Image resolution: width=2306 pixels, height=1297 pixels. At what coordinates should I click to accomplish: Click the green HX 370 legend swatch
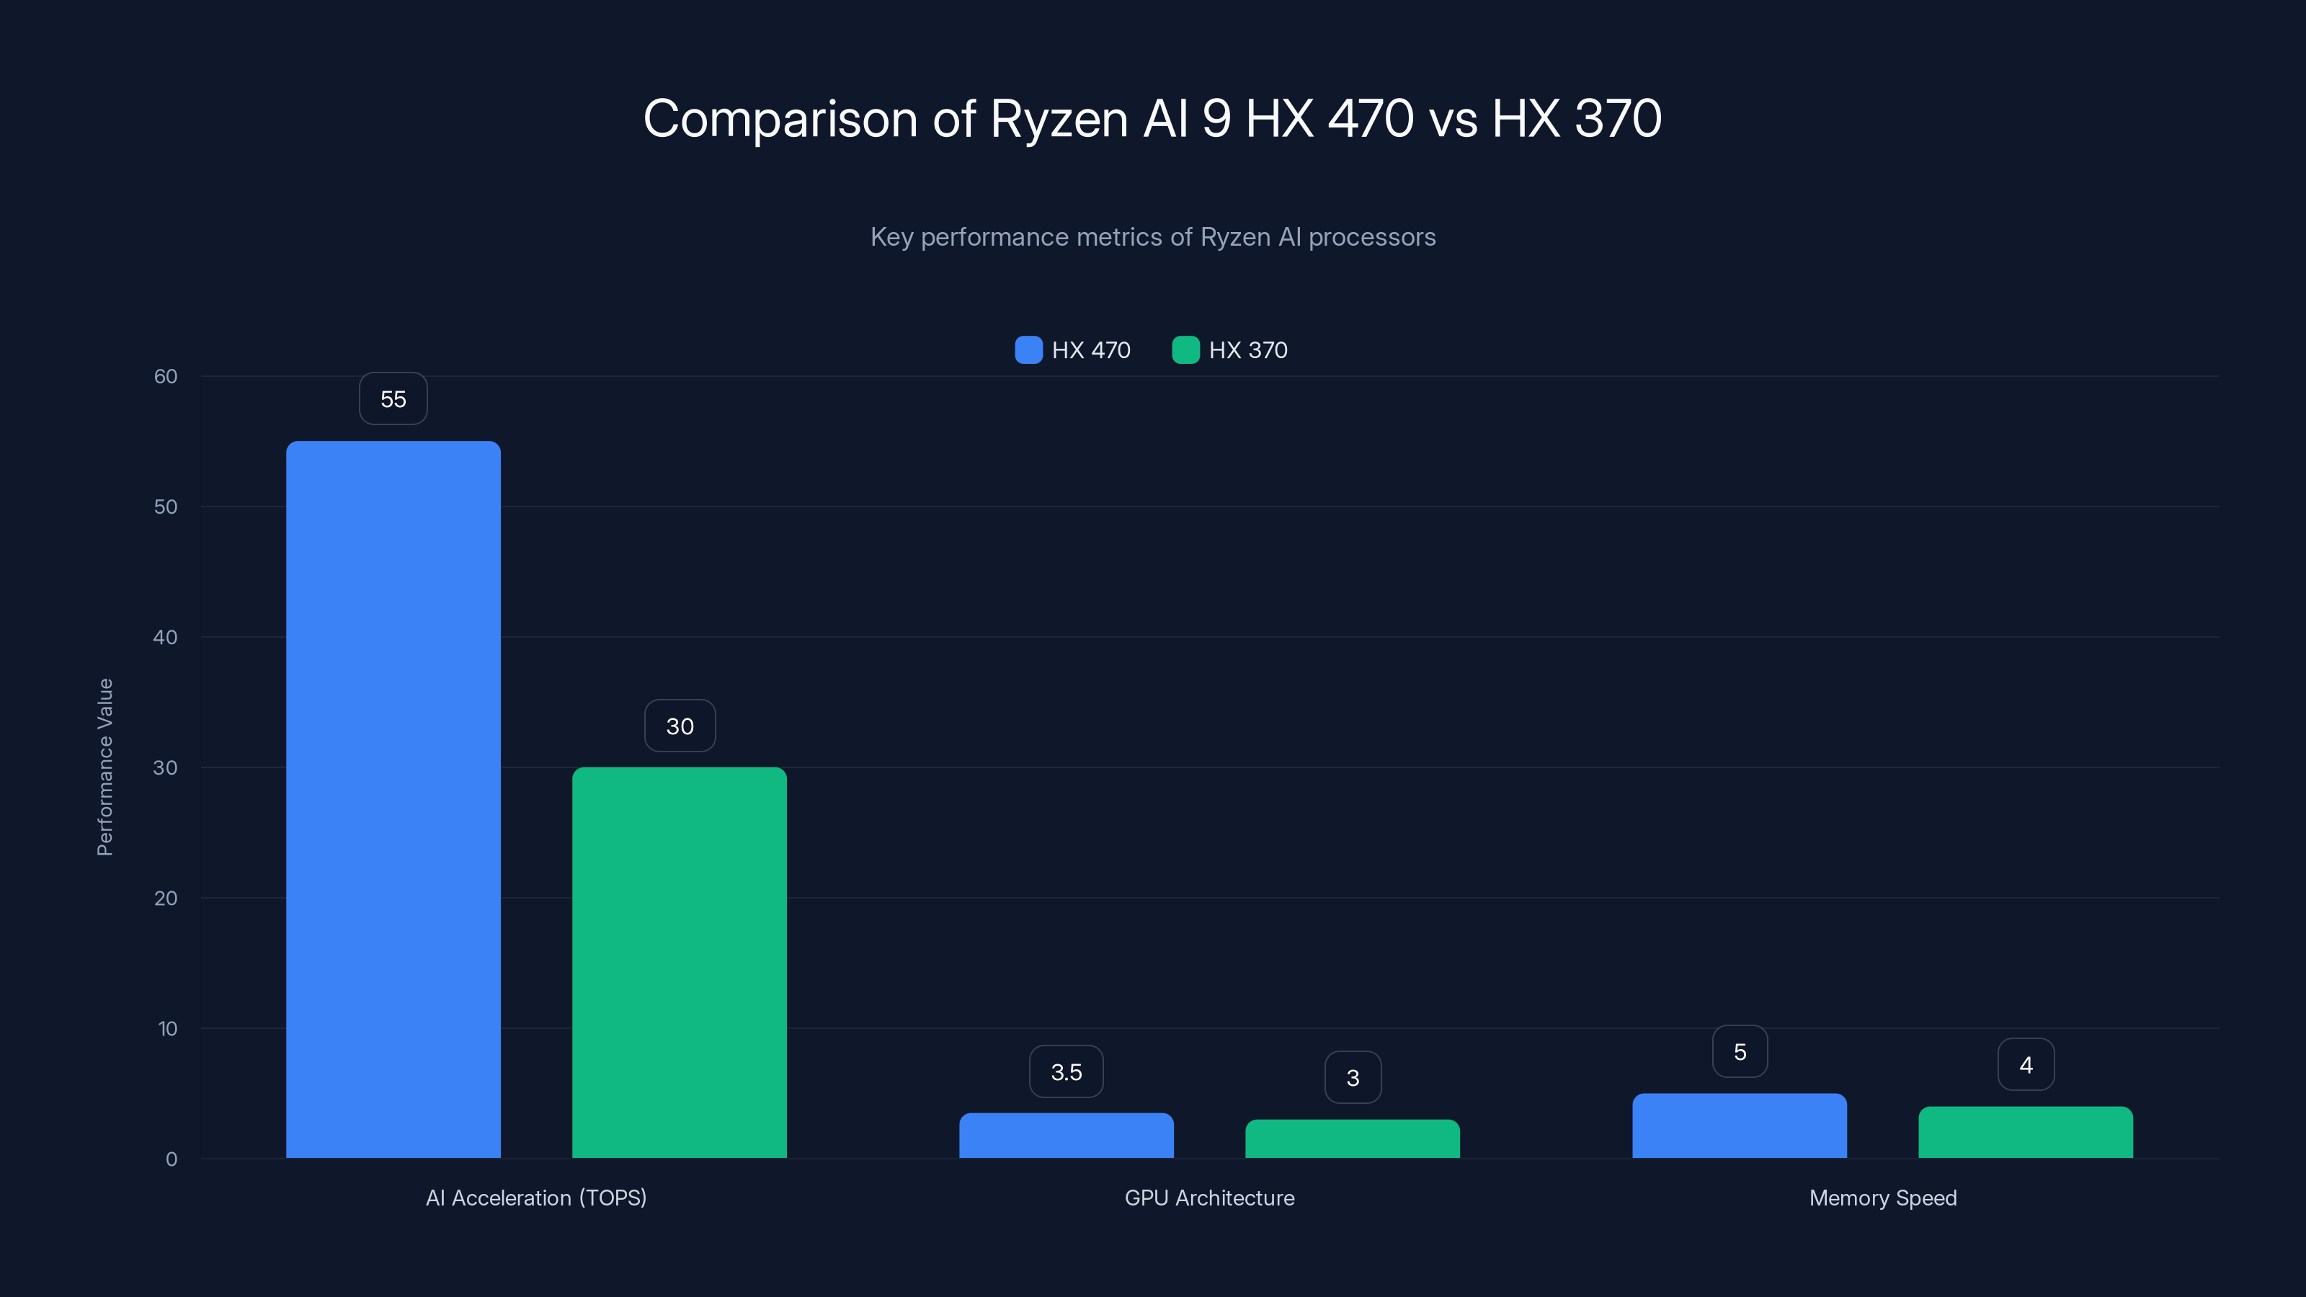pos(1186,350)
